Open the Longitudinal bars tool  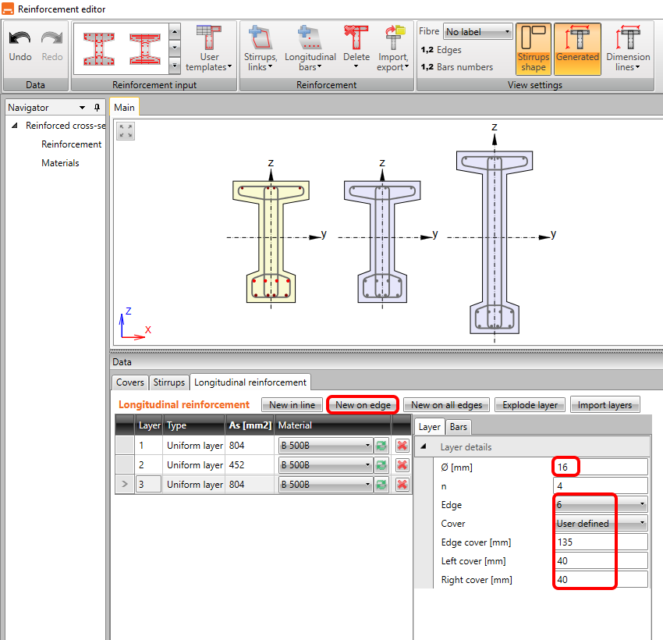(310, 48)
